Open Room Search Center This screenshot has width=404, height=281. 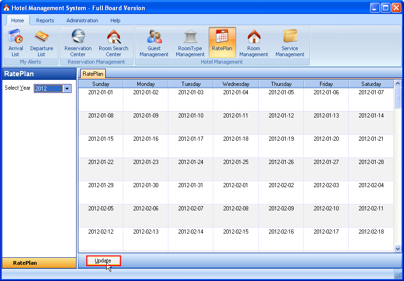114,42
